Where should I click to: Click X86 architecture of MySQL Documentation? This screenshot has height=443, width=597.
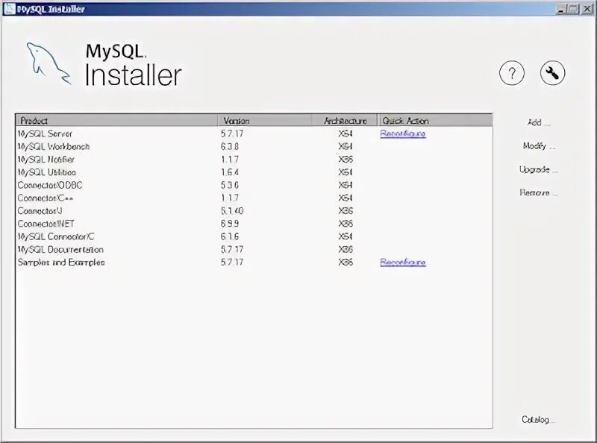[x=346, y=250]
